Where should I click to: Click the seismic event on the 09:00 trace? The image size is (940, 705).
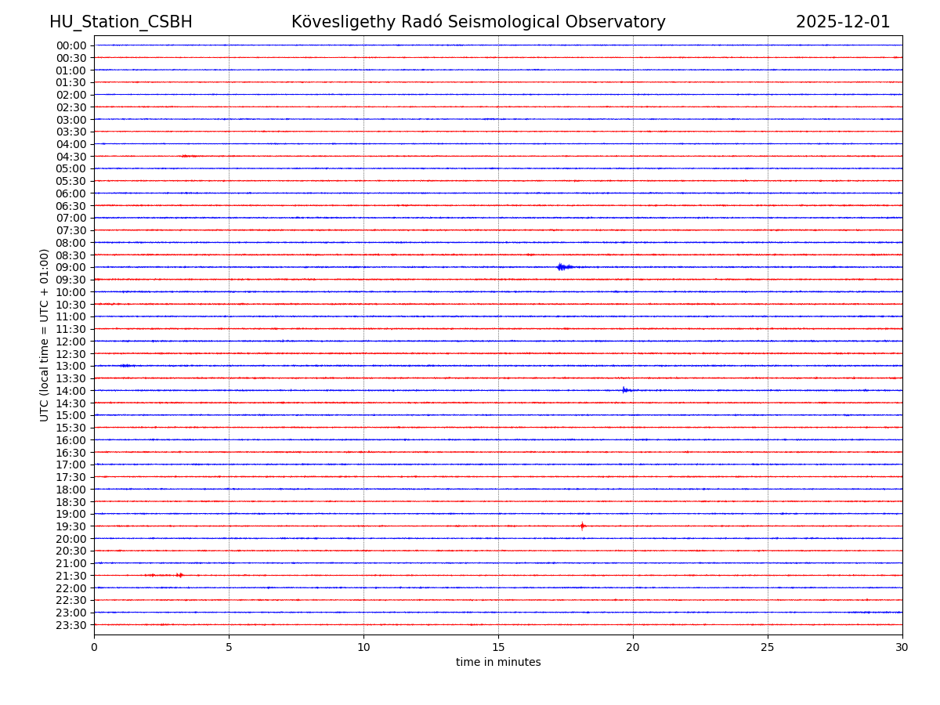click(563, 267)
